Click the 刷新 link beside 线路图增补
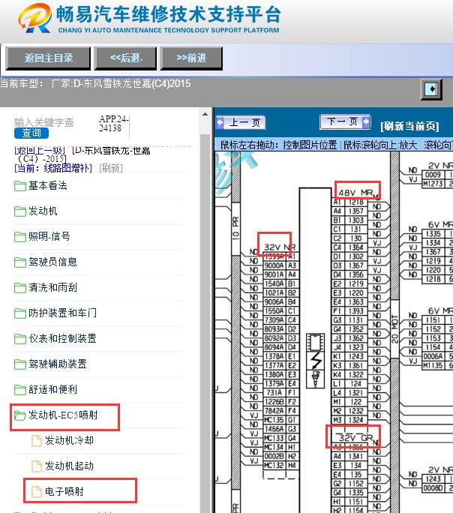The image size is (453, 513). click(111, 168)
